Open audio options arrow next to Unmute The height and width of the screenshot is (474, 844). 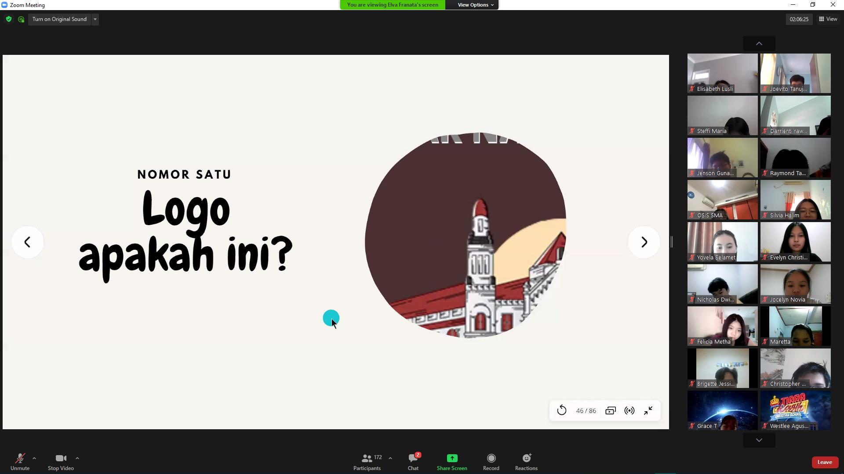(34, 458)
